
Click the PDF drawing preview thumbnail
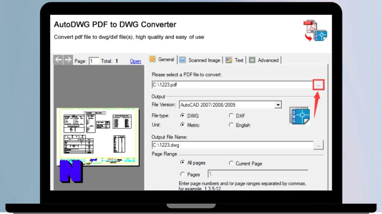click(98, 137)
